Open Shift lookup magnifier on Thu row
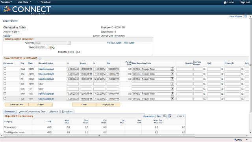The width and height of the screenshot is (252, 142). 222,74
